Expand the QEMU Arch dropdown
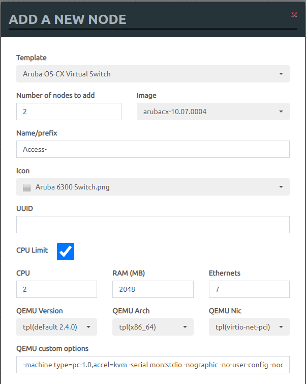This screenshot has height=384, width=306. (x=152, y=327)
